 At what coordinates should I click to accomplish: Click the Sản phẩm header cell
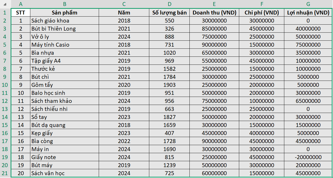pyautogui.click(x=65, y=13)
